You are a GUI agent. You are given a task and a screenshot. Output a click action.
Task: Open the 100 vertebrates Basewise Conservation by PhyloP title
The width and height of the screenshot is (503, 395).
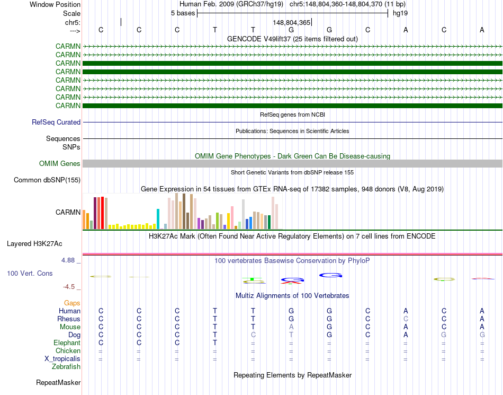(292, 260)
